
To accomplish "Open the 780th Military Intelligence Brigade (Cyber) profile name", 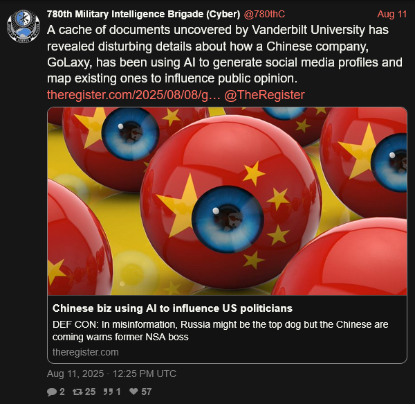I will tap(143, 14).
